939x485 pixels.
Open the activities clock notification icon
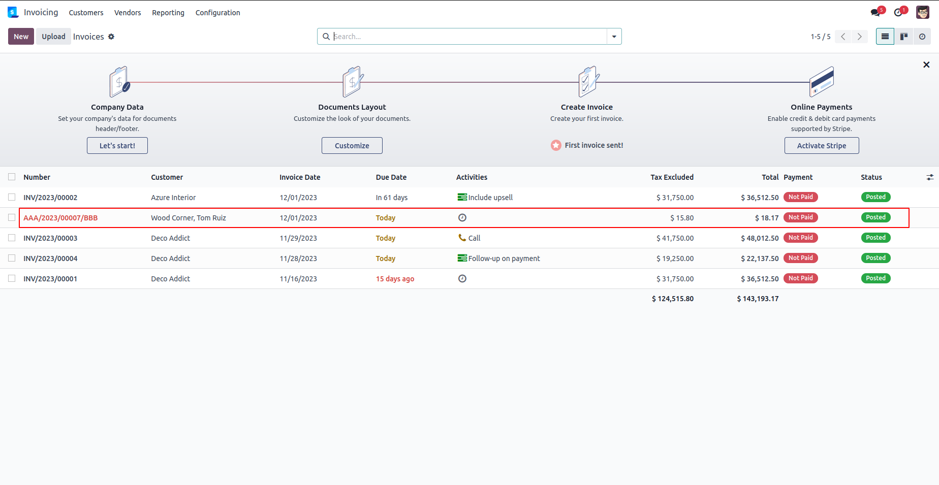(898, 13)
